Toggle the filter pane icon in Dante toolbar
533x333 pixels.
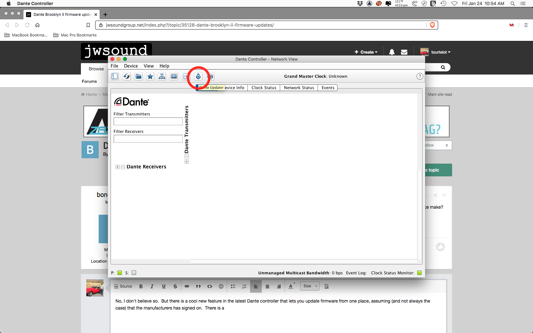[115, 76]
